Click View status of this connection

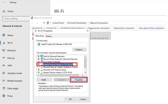pos(151,28)
